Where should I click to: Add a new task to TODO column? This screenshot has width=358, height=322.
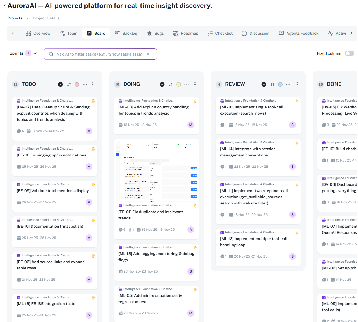point(60,84)
